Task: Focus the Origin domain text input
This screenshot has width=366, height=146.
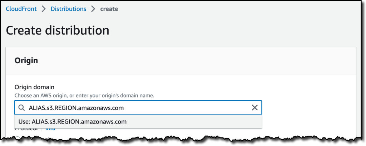Action: [138, 107]
